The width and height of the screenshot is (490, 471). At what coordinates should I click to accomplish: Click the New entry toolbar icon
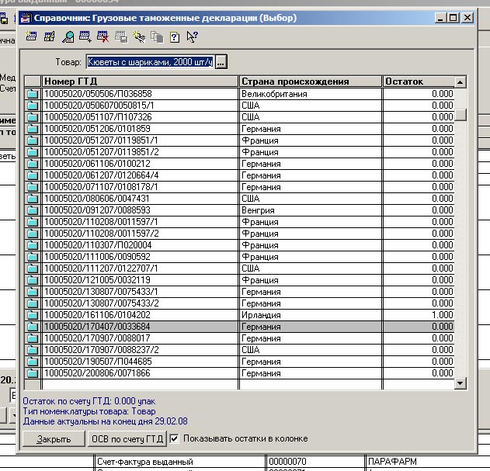32,36
